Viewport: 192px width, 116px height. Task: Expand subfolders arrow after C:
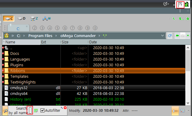point(24,36)
